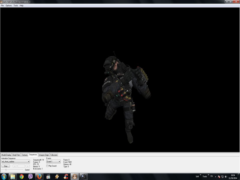Open the Windows Start menu
This screenshot has width=240, height=180.
(4, 177)
